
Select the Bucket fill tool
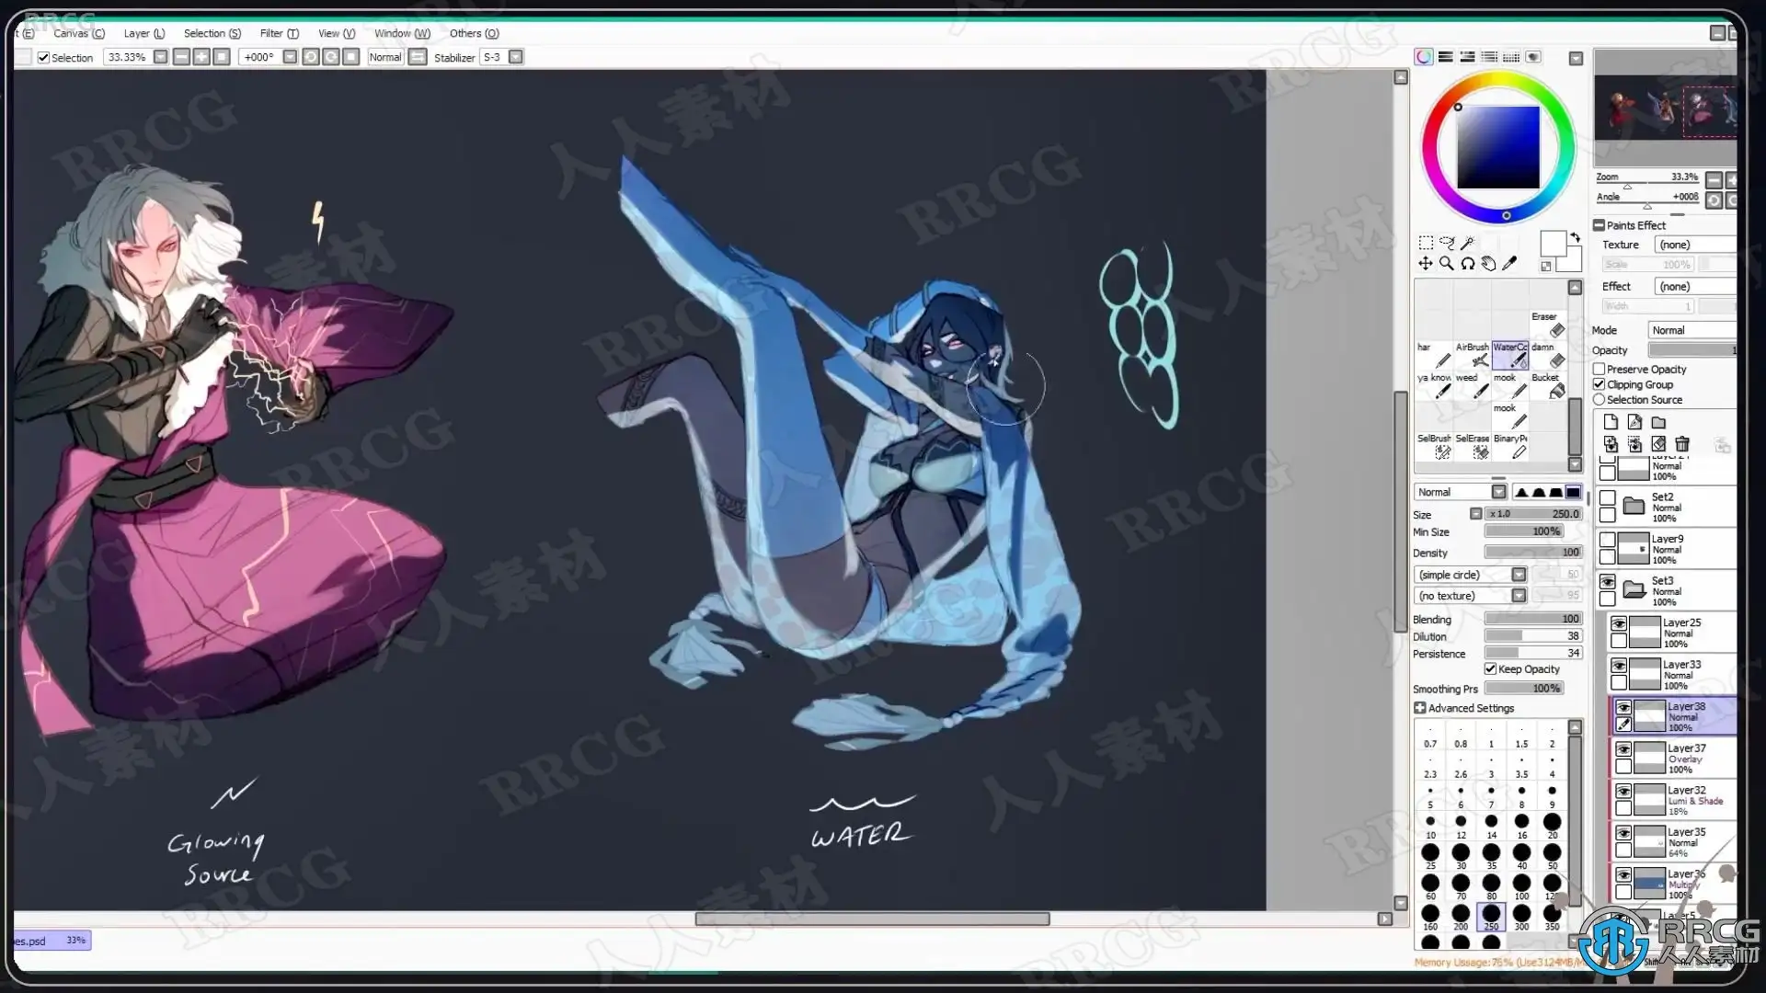[1551, 386]
